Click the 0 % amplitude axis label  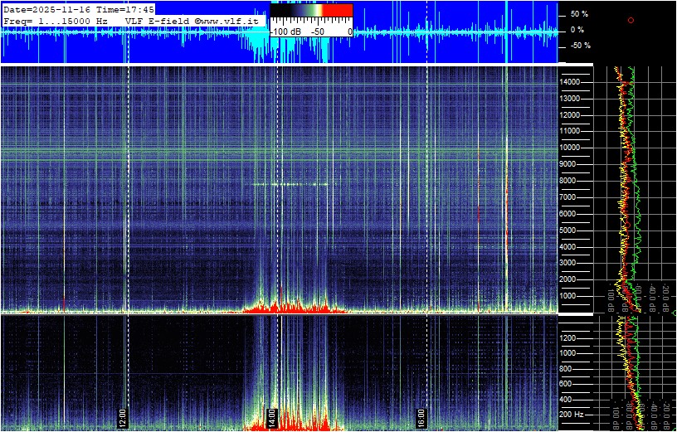pos(577,30)
